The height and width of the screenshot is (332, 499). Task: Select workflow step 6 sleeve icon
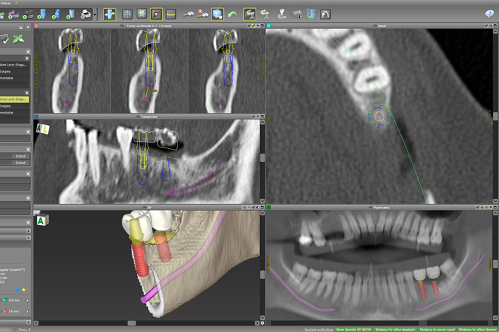[70, 14]
